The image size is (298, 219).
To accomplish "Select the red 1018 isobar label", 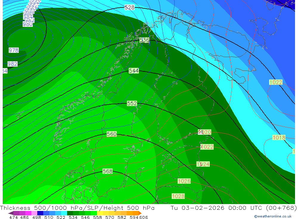I will click(279, 138).
